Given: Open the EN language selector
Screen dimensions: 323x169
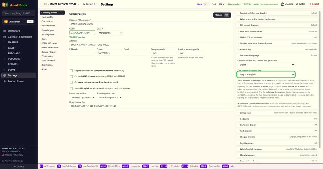Looking at the screenshot, I should [x=221, y=4].
